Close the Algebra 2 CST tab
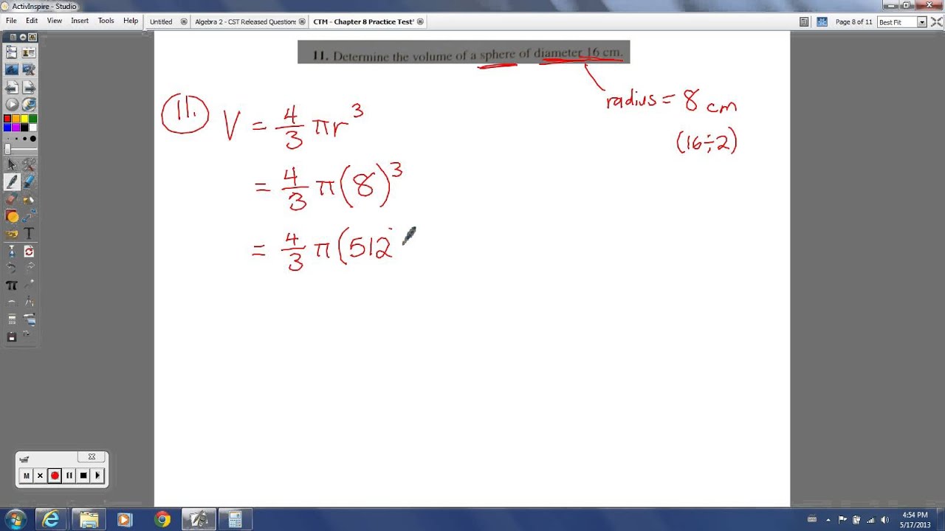The width and height of the screenshot is (945, 531). [x=303, y=22]
